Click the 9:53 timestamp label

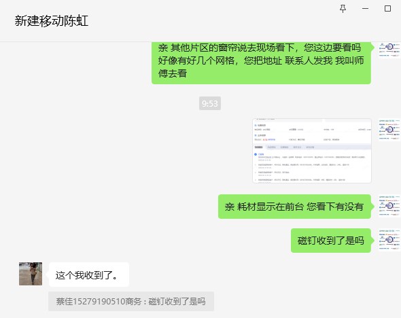[x=210, y=103]
